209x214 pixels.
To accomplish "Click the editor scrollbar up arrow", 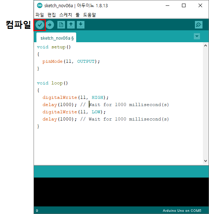I will coord(205,45).
